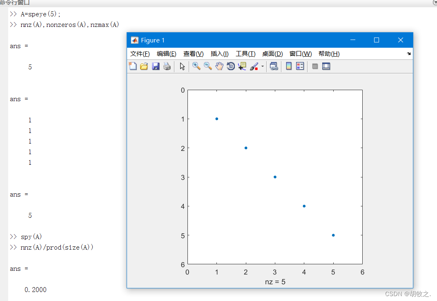The height and width of the screenshot is (301, 437).
Task: Close the Figure 1 window
Action: pyautogui.click(x=401, y=40)
